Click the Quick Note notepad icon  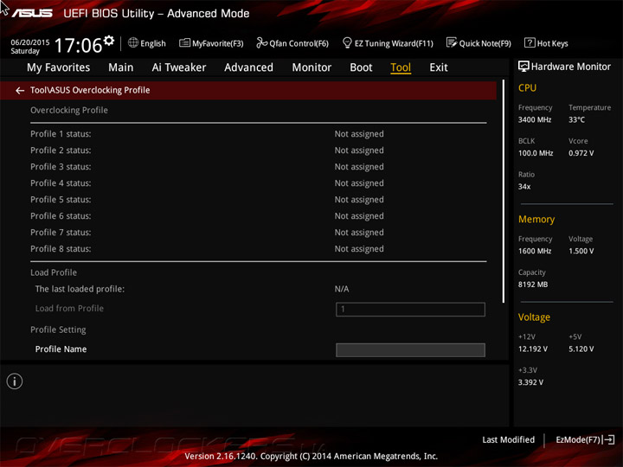(452, 42)
